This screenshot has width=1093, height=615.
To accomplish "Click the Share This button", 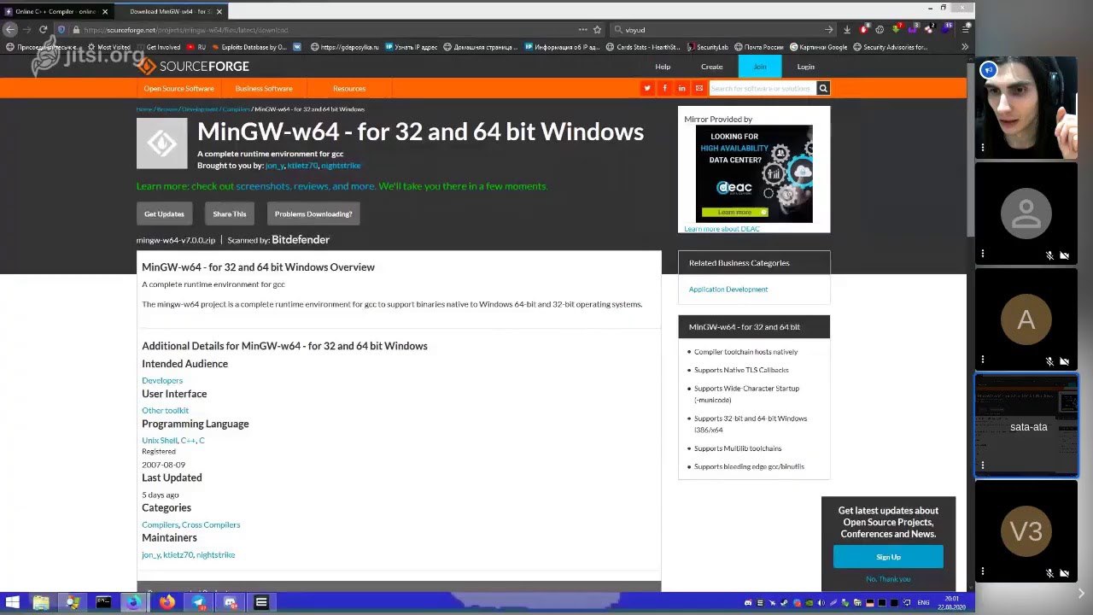I will 230,214.
